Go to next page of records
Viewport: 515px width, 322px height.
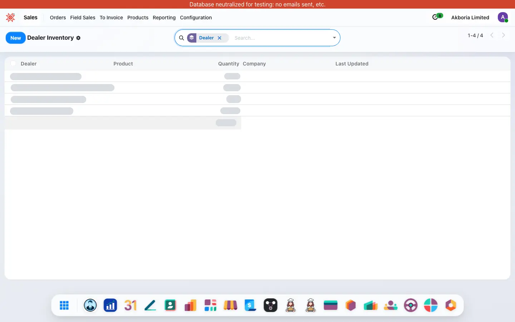tap(504, 35)
